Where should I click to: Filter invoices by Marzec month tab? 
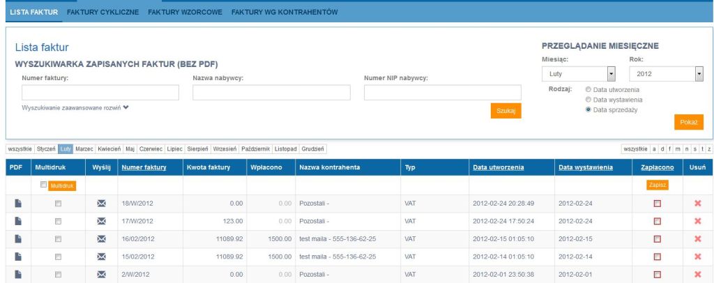coord(84,148)
